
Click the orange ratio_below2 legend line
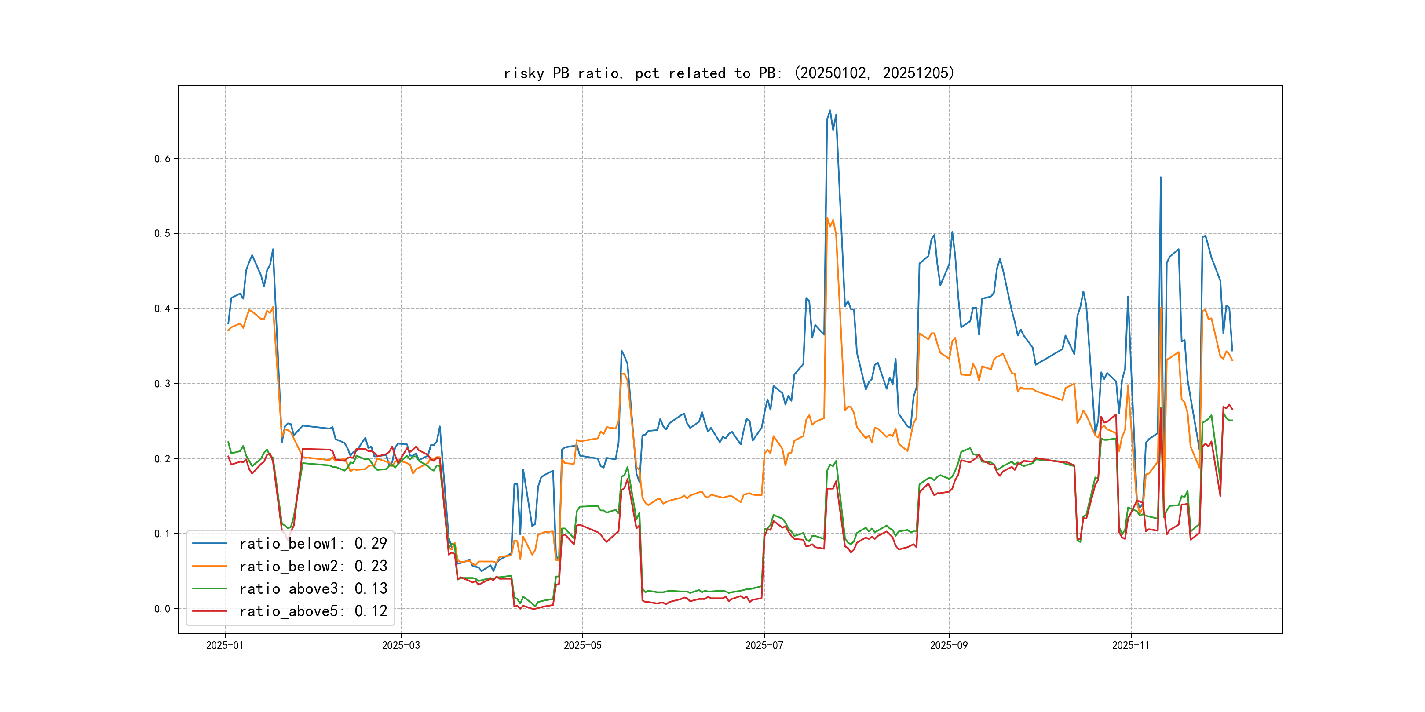209,566
